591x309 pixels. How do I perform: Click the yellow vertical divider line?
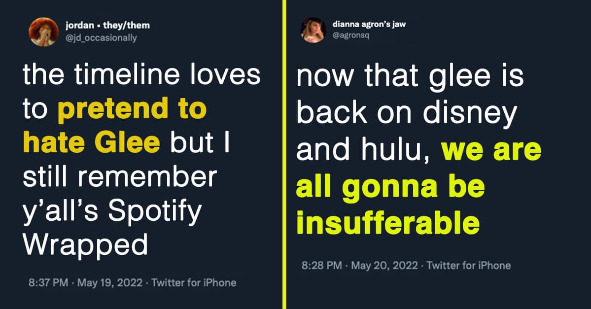pos(284,154)
